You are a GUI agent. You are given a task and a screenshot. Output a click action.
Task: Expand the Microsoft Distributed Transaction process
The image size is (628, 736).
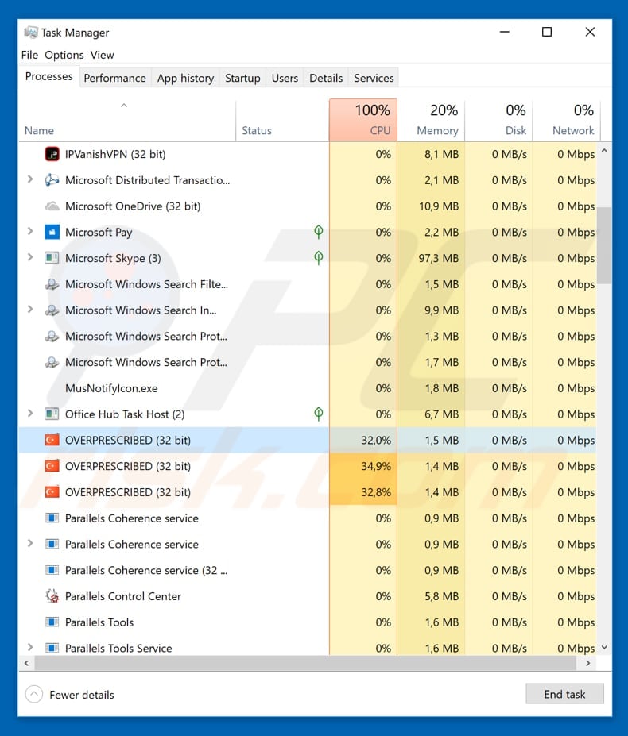(x=30, y=179)
